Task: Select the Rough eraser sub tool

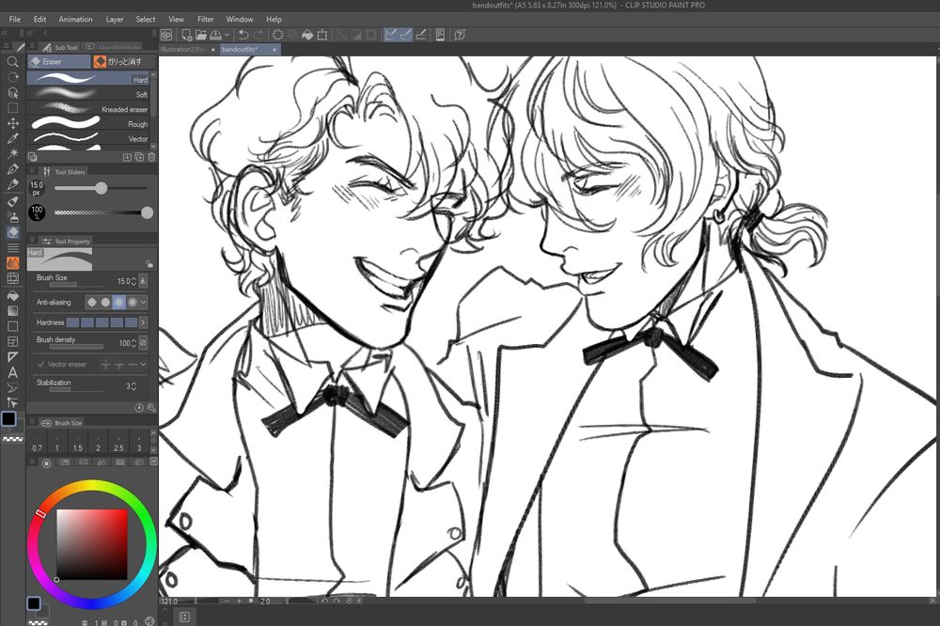Action: click(x=90, y=123)
